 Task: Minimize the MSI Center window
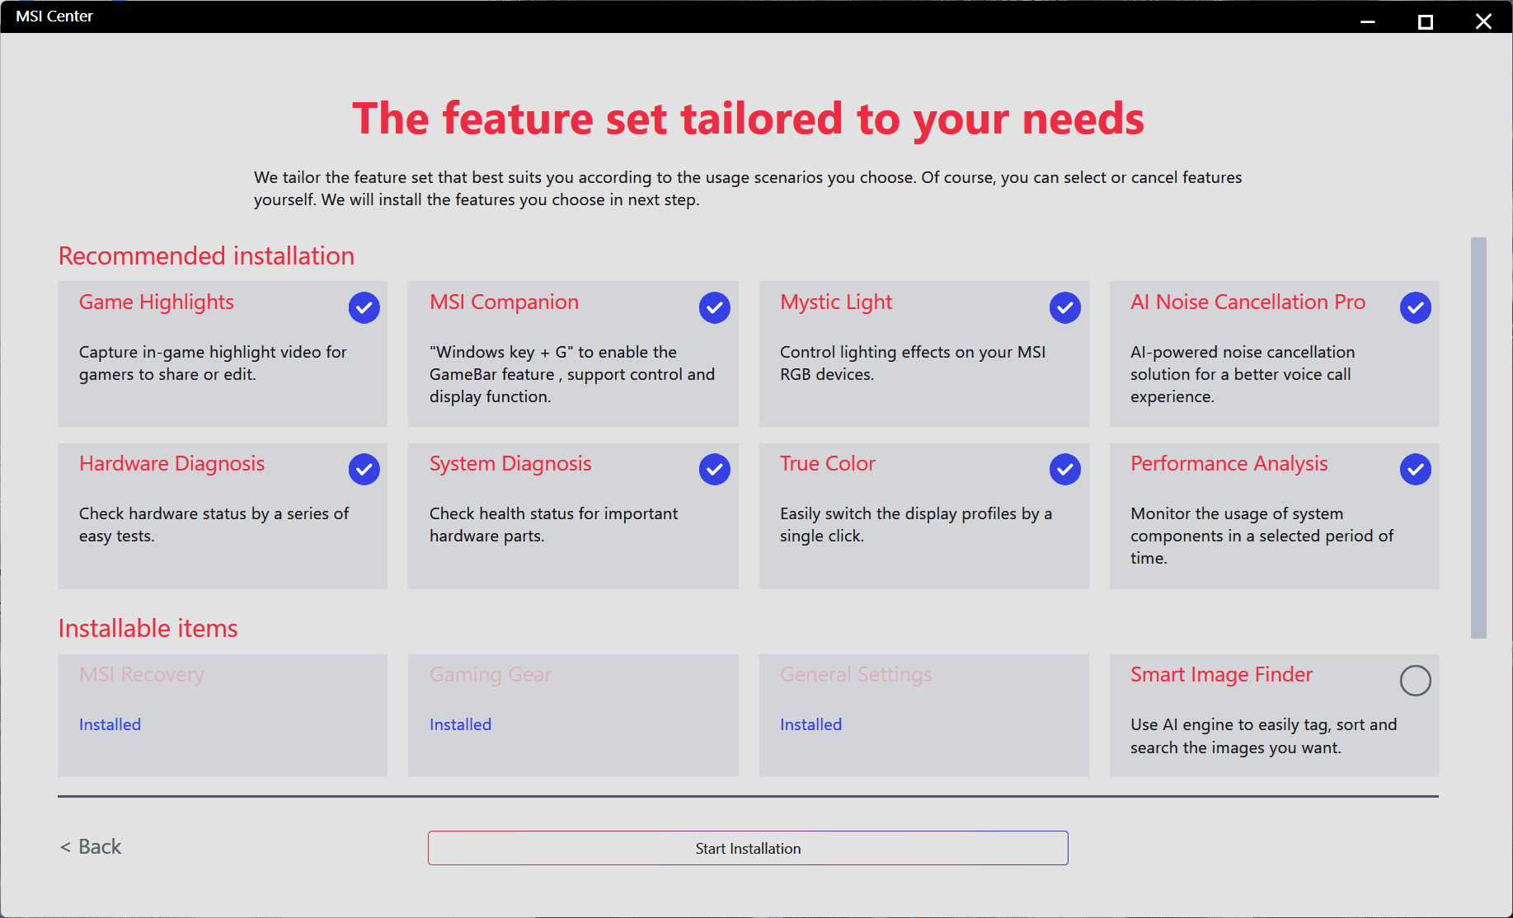pos(1367,21)
